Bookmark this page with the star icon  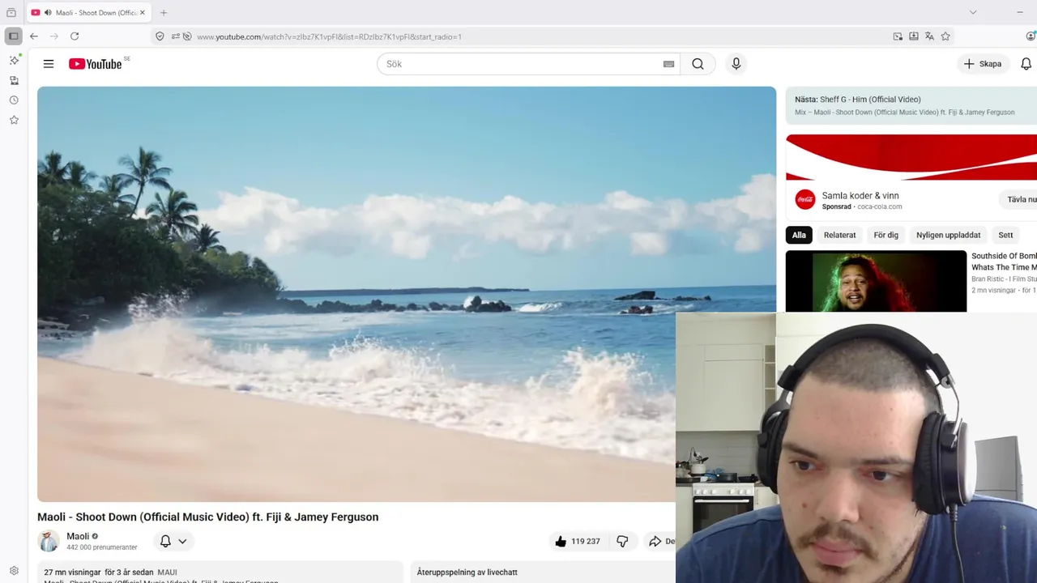tap(945, 36)
